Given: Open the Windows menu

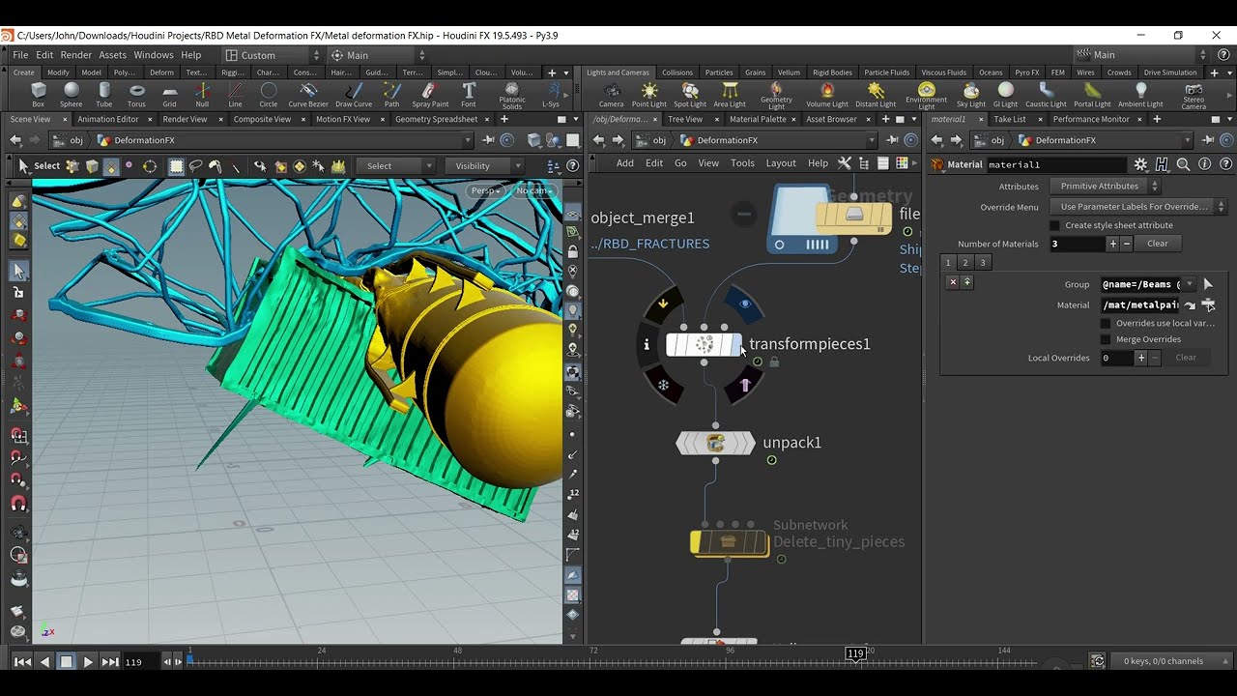Looking at the screenshot, I should pyautogui.click(x=154, y=55).
